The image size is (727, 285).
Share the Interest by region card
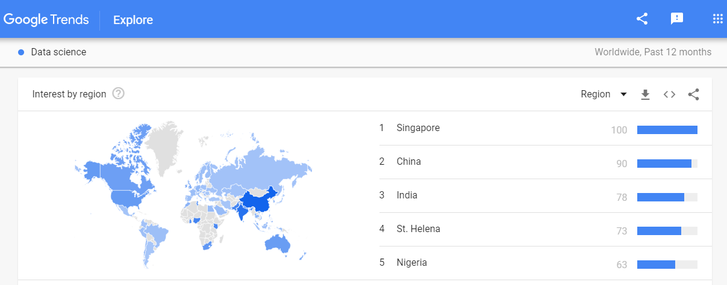(693, 94)
